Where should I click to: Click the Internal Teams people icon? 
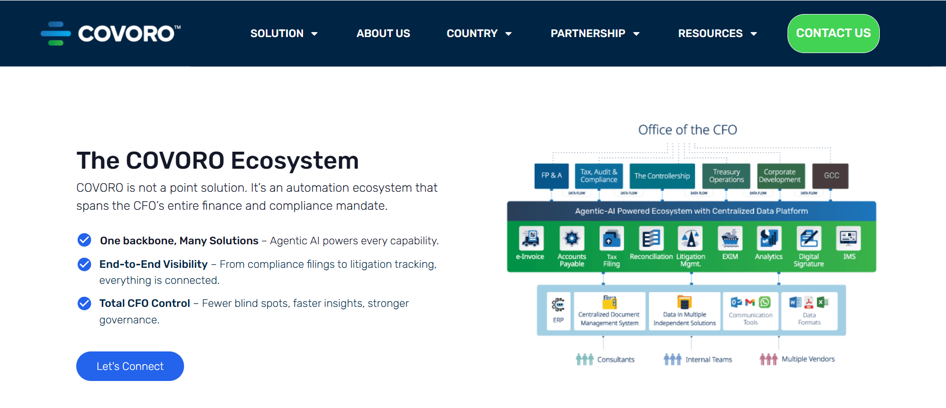[673, 359]
